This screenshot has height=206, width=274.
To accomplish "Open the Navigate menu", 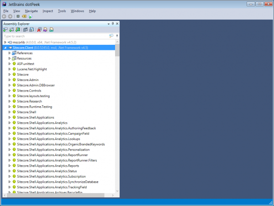I will pos(31,11).
